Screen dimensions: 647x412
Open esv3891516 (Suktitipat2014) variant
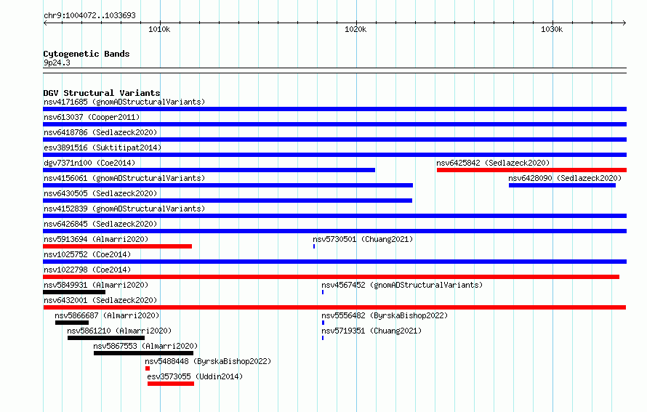103,148
